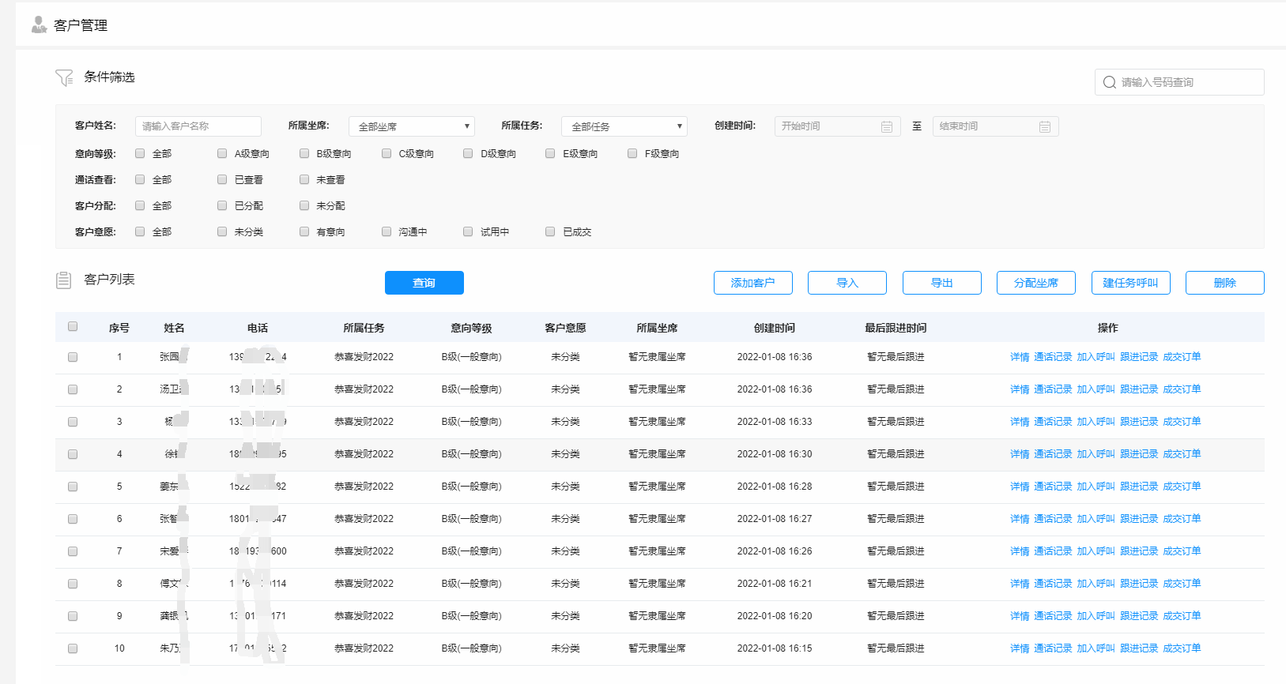
Task: Check the 未查看 checkbox
Action: 304,179
